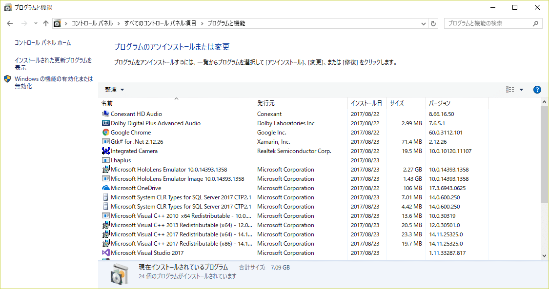Click すべてのコントロール パネル項目 breadcrumb
The width and height of the screenshot is (549, 289).
(161, 23)
